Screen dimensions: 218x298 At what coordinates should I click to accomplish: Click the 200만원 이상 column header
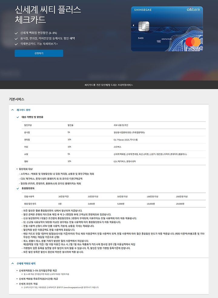pos(182,197)
